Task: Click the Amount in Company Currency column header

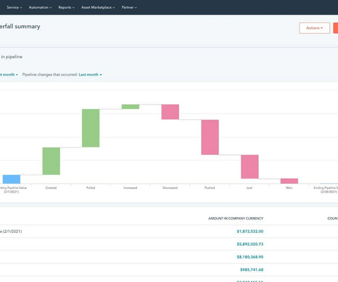Action: pos(236,218)
